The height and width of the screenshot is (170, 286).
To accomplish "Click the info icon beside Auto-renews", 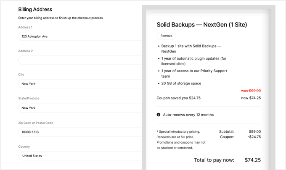I will click(159, 115).
